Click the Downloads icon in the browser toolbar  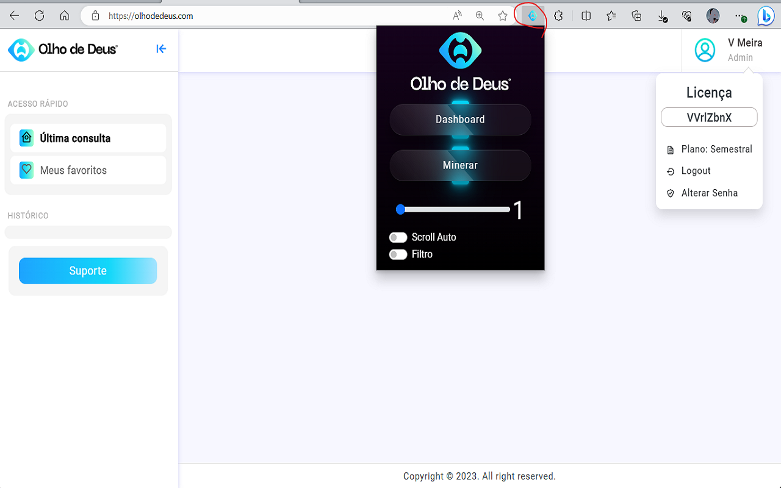pos(661,15)
